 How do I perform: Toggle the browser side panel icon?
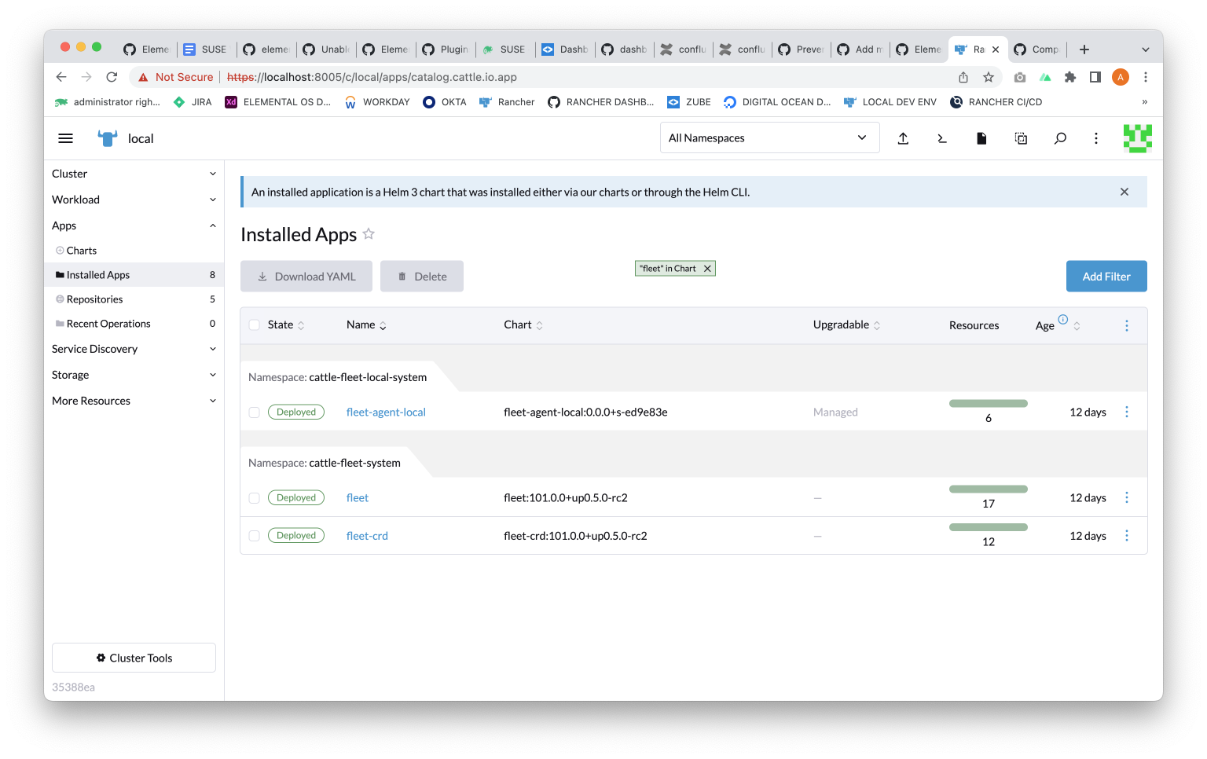pos(1095,77)
